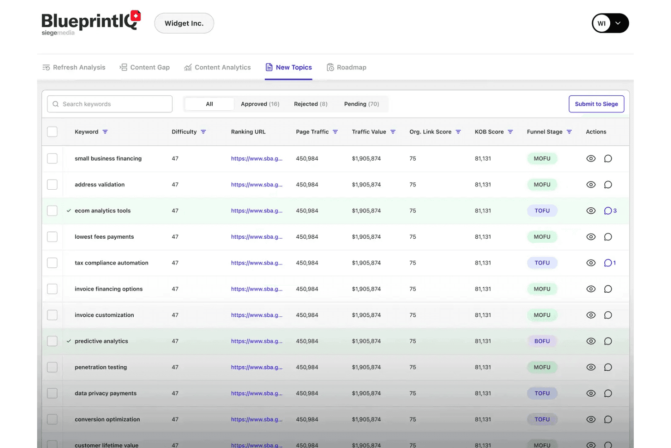671x448 pixels.
Task: Open comments for address validation row
Action: coord(608,185)
